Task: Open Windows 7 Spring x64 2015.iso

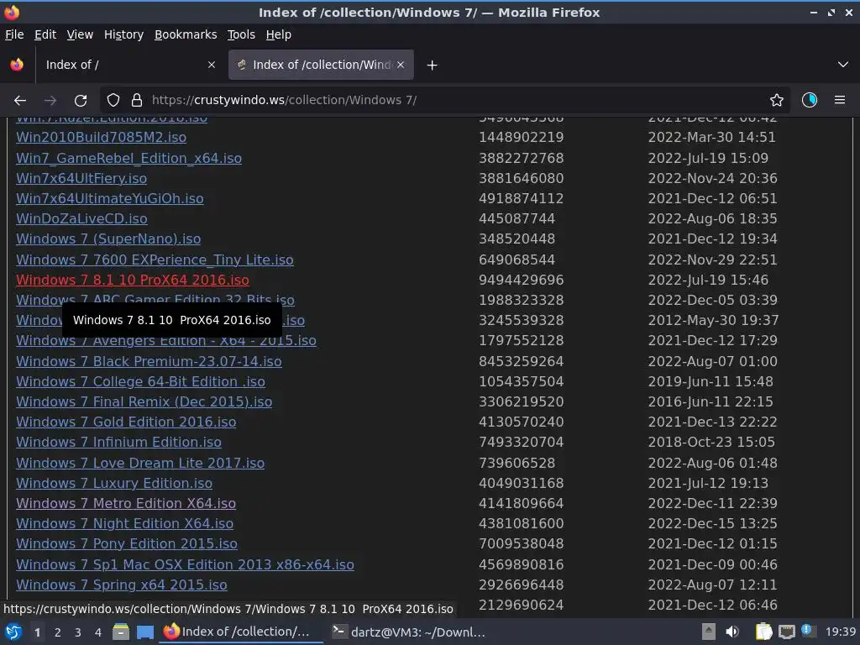Action: click(x=121, y=585)
